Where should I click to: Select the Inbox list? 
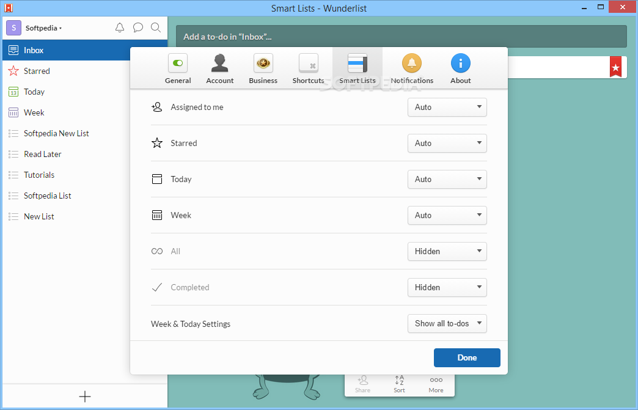(84, 51)
